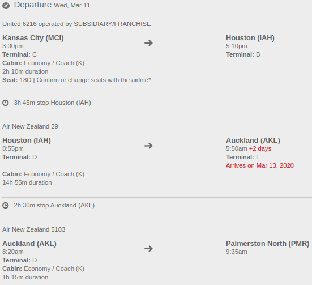Click arrow between Auckland and Palmerston North

pos(148,249)
